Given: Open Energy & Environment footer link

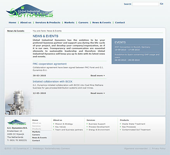Looking at the screenshot, I should click(99, 130).
